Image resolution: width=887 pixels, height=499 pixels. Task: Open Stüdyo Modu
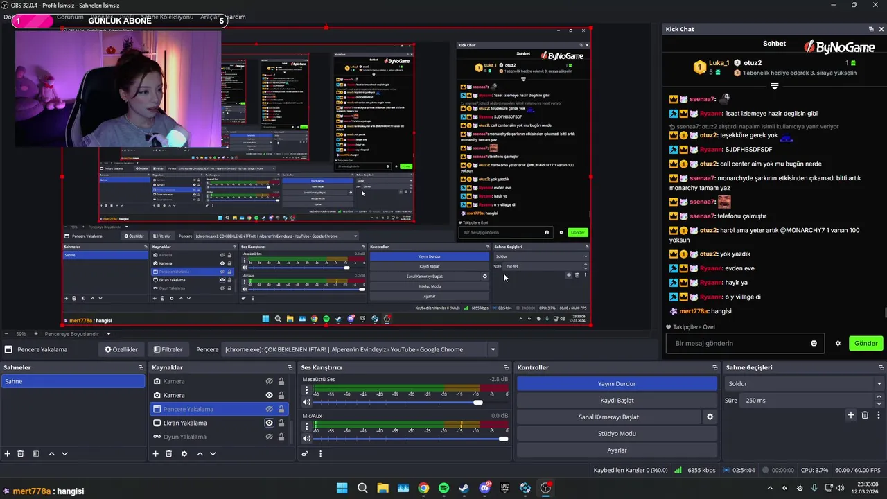click(x=617, y=433)
